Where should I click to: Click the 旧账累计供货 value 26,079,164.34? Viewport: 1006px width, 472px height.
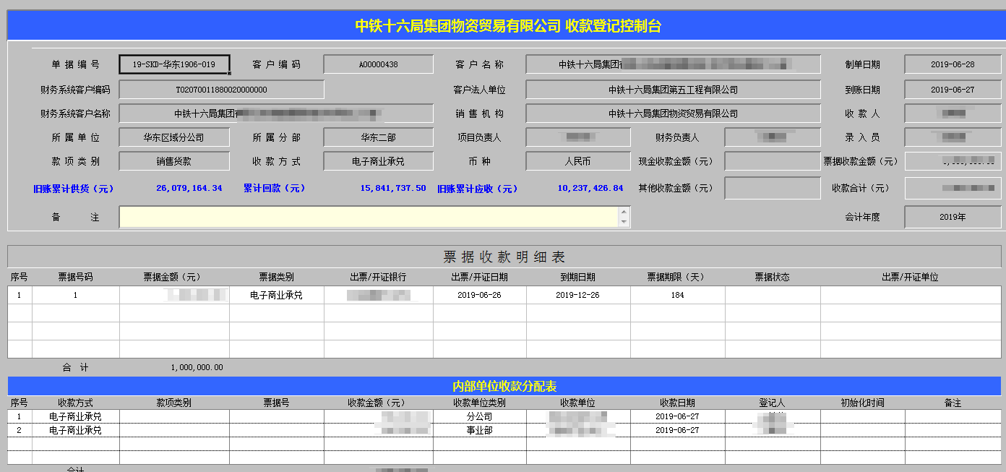(189, 188)
